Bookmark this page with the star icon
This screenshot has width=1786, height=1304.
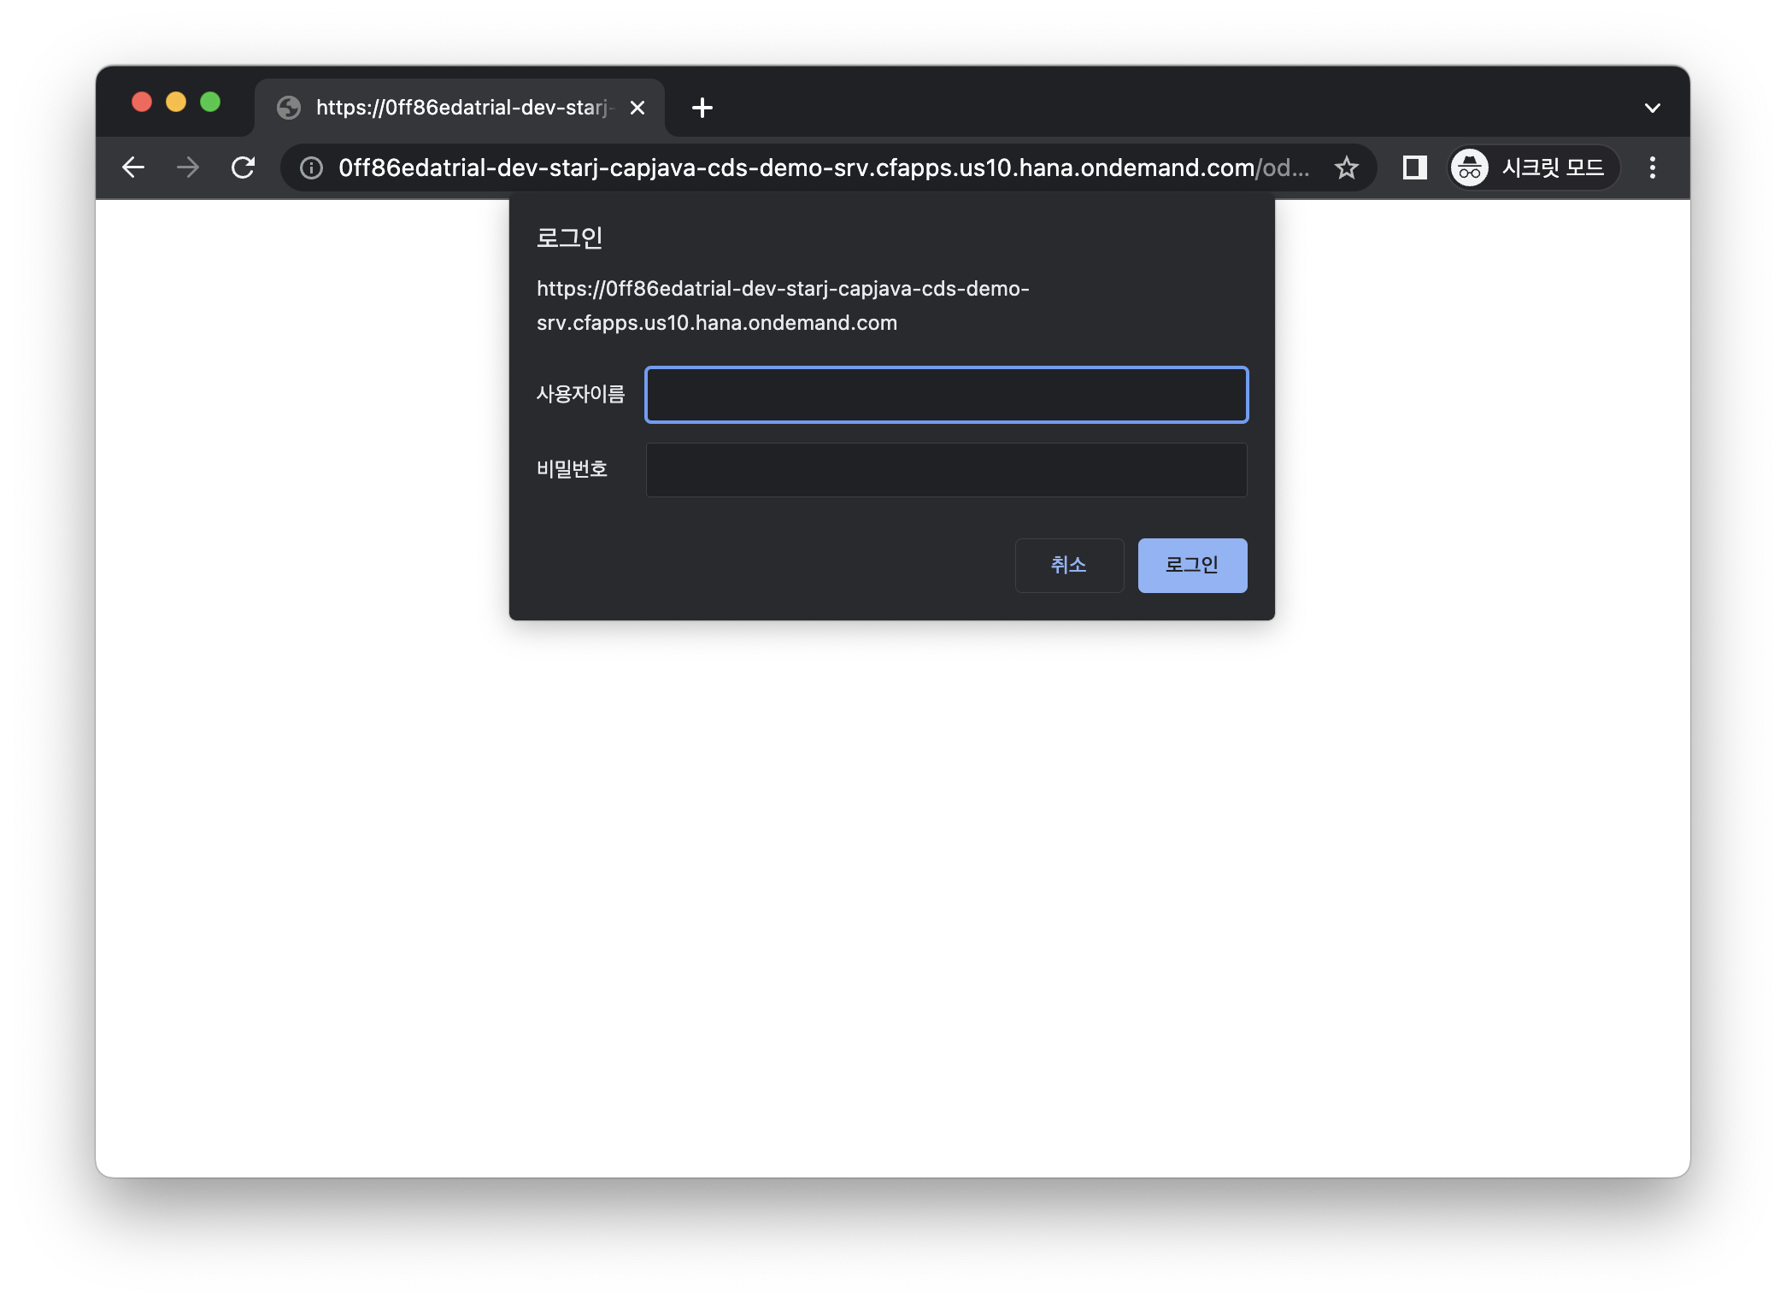pyautogui.click(x=1347, y=167)
